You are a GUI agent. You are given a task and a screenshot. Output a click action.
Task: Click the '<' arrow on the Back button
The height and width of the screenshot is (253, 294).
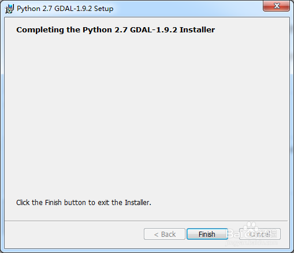156,235
